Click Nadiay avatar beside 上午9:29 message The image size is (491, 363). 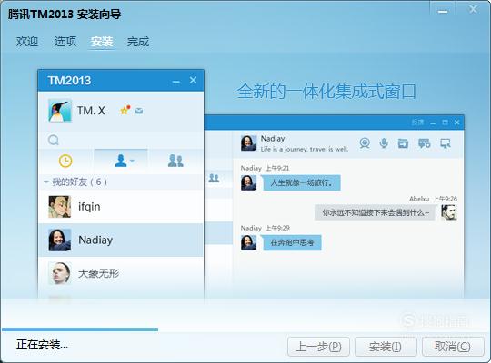click(248, 242)
